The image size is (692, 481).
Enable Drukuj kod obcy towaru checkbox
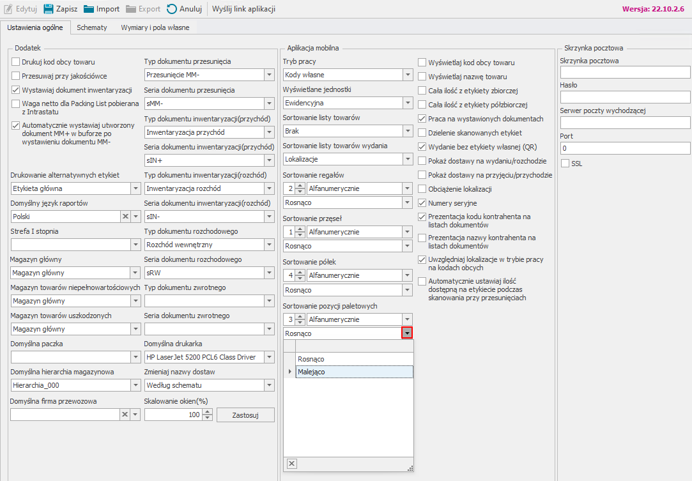click(x=16, y=62)
